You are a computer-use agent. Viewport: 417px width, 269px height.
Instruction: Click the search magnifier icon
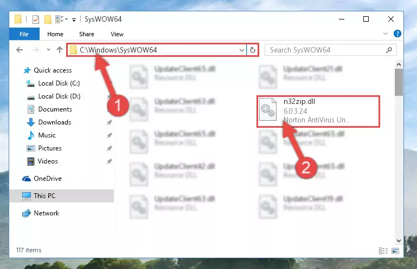coord(389,50)
